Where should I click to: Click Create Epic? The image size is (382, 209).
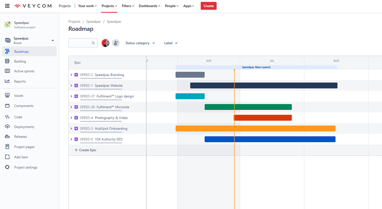click(x=86, y=150)
